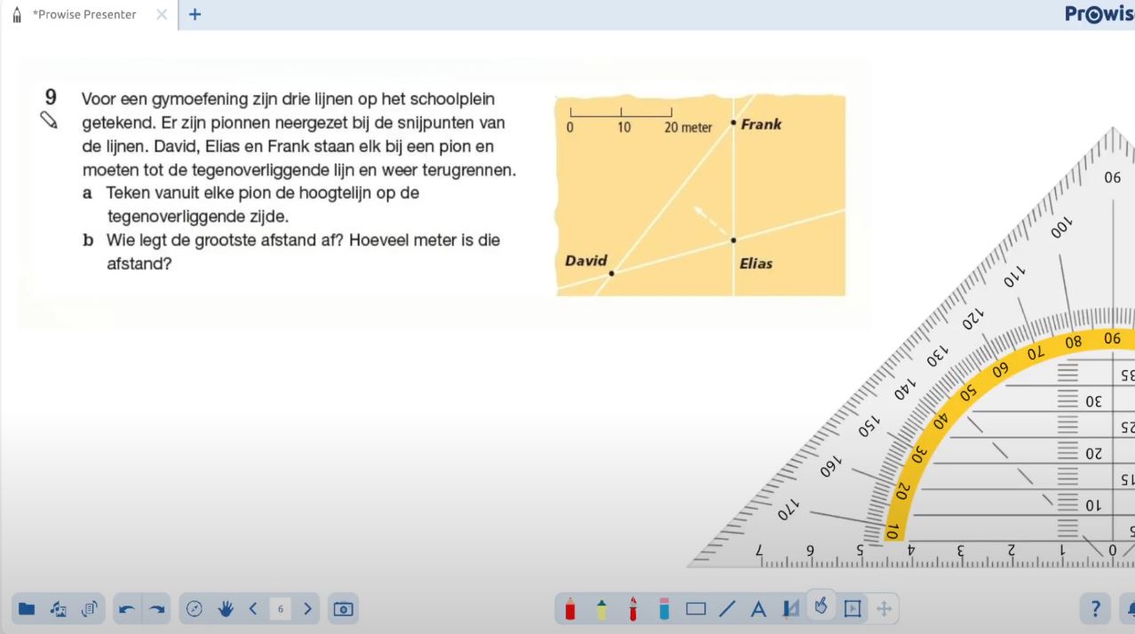The height and width of the screenshot is (634, 1135).
Task: Close the Prowise Presenter tab
Action: [162, 14]
